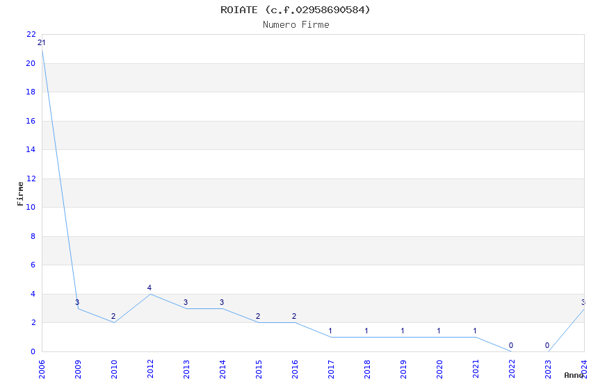Select the y-axis tick label 12
This screenshot has width=591, height=382.
tap(31, 178)
